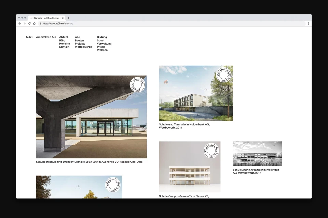Open the browser Home page

[x=34, y=24]
